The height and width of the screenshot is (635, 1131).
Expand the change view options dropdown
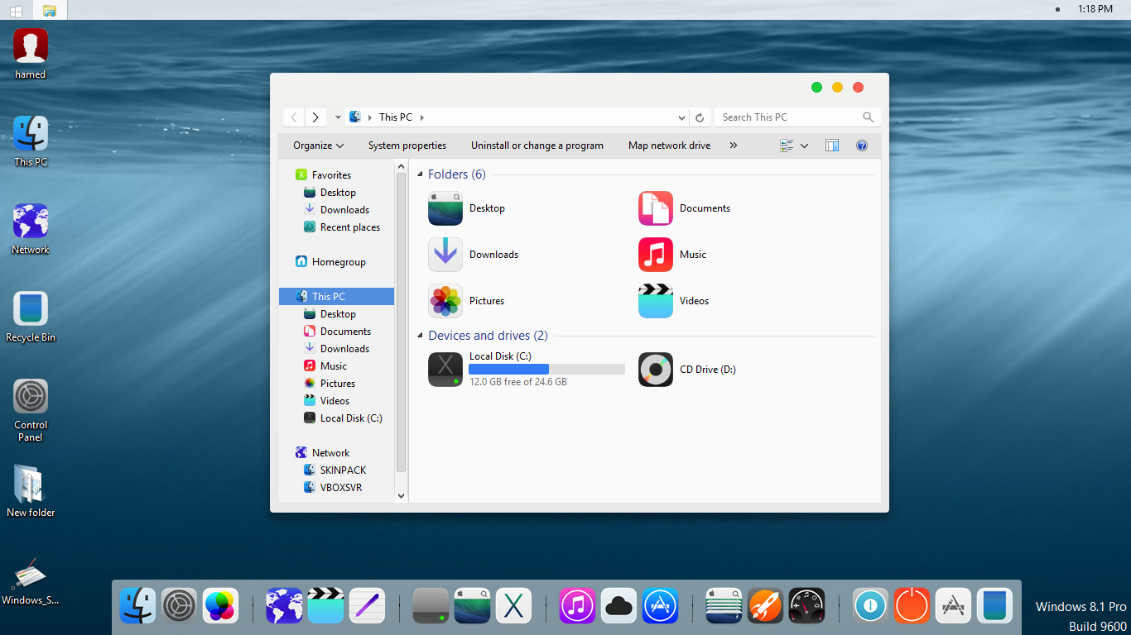(804, 146)
